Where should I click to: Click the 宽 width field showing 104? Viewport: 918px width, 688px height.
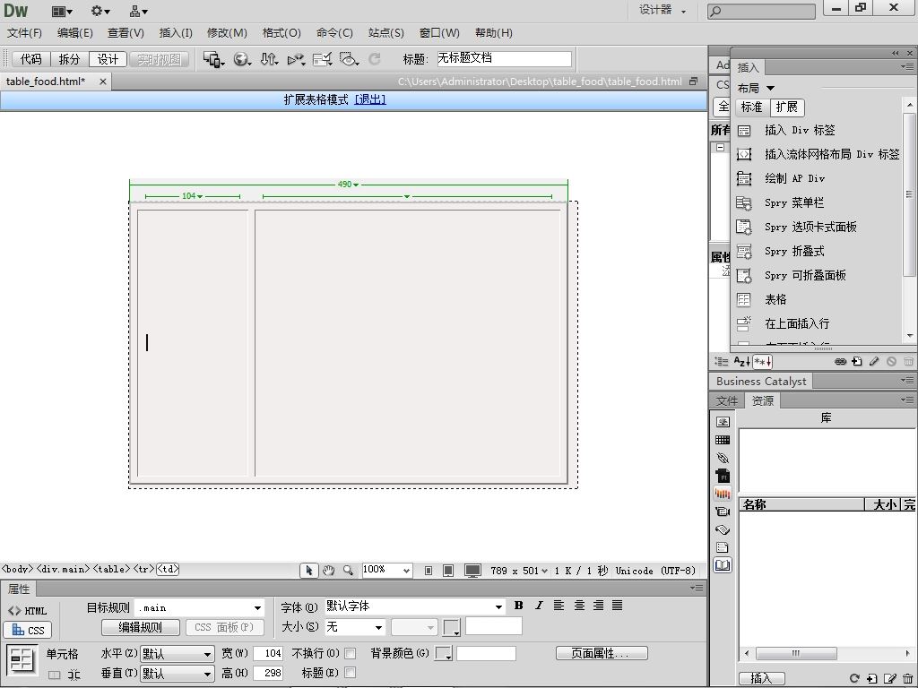pos(268,653)
